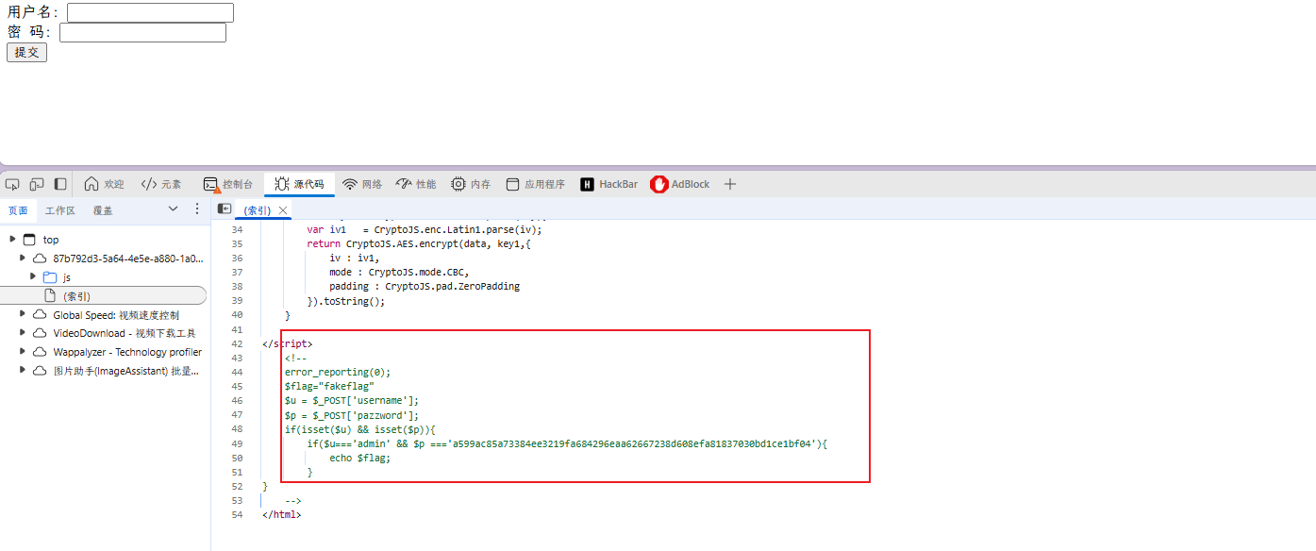The width and height of the screenshot is (1316, 551).
Task: Select the 页面 navigator subtab
Action: 18,210
